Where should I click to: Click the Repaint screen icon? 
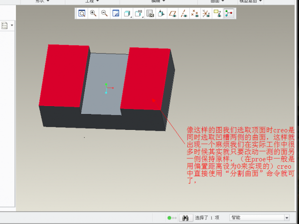pos(116,14)
